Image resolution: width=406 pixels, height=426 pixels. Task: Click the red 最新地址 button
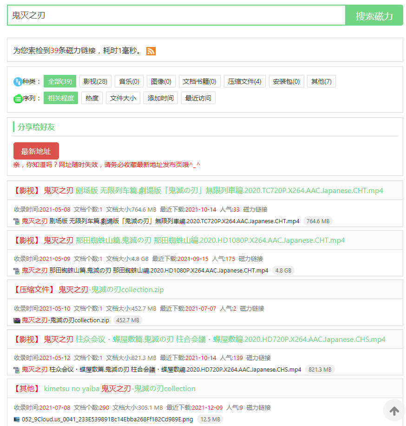pyautogui.click(x=36, y=151)
